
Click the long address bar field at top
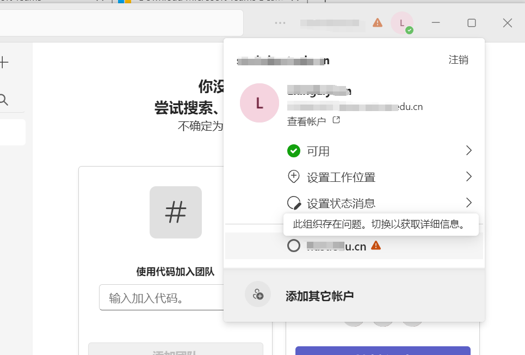(121, 23)
